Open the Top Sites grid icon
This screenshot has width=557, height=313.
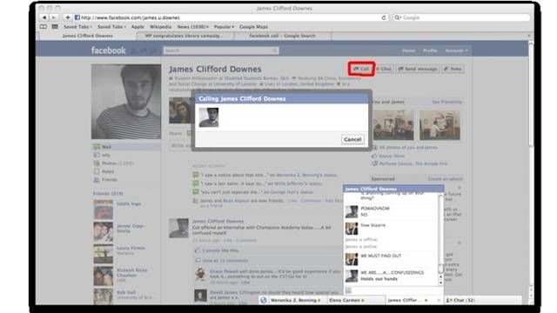pyautogui.click(x=55, y=27)
